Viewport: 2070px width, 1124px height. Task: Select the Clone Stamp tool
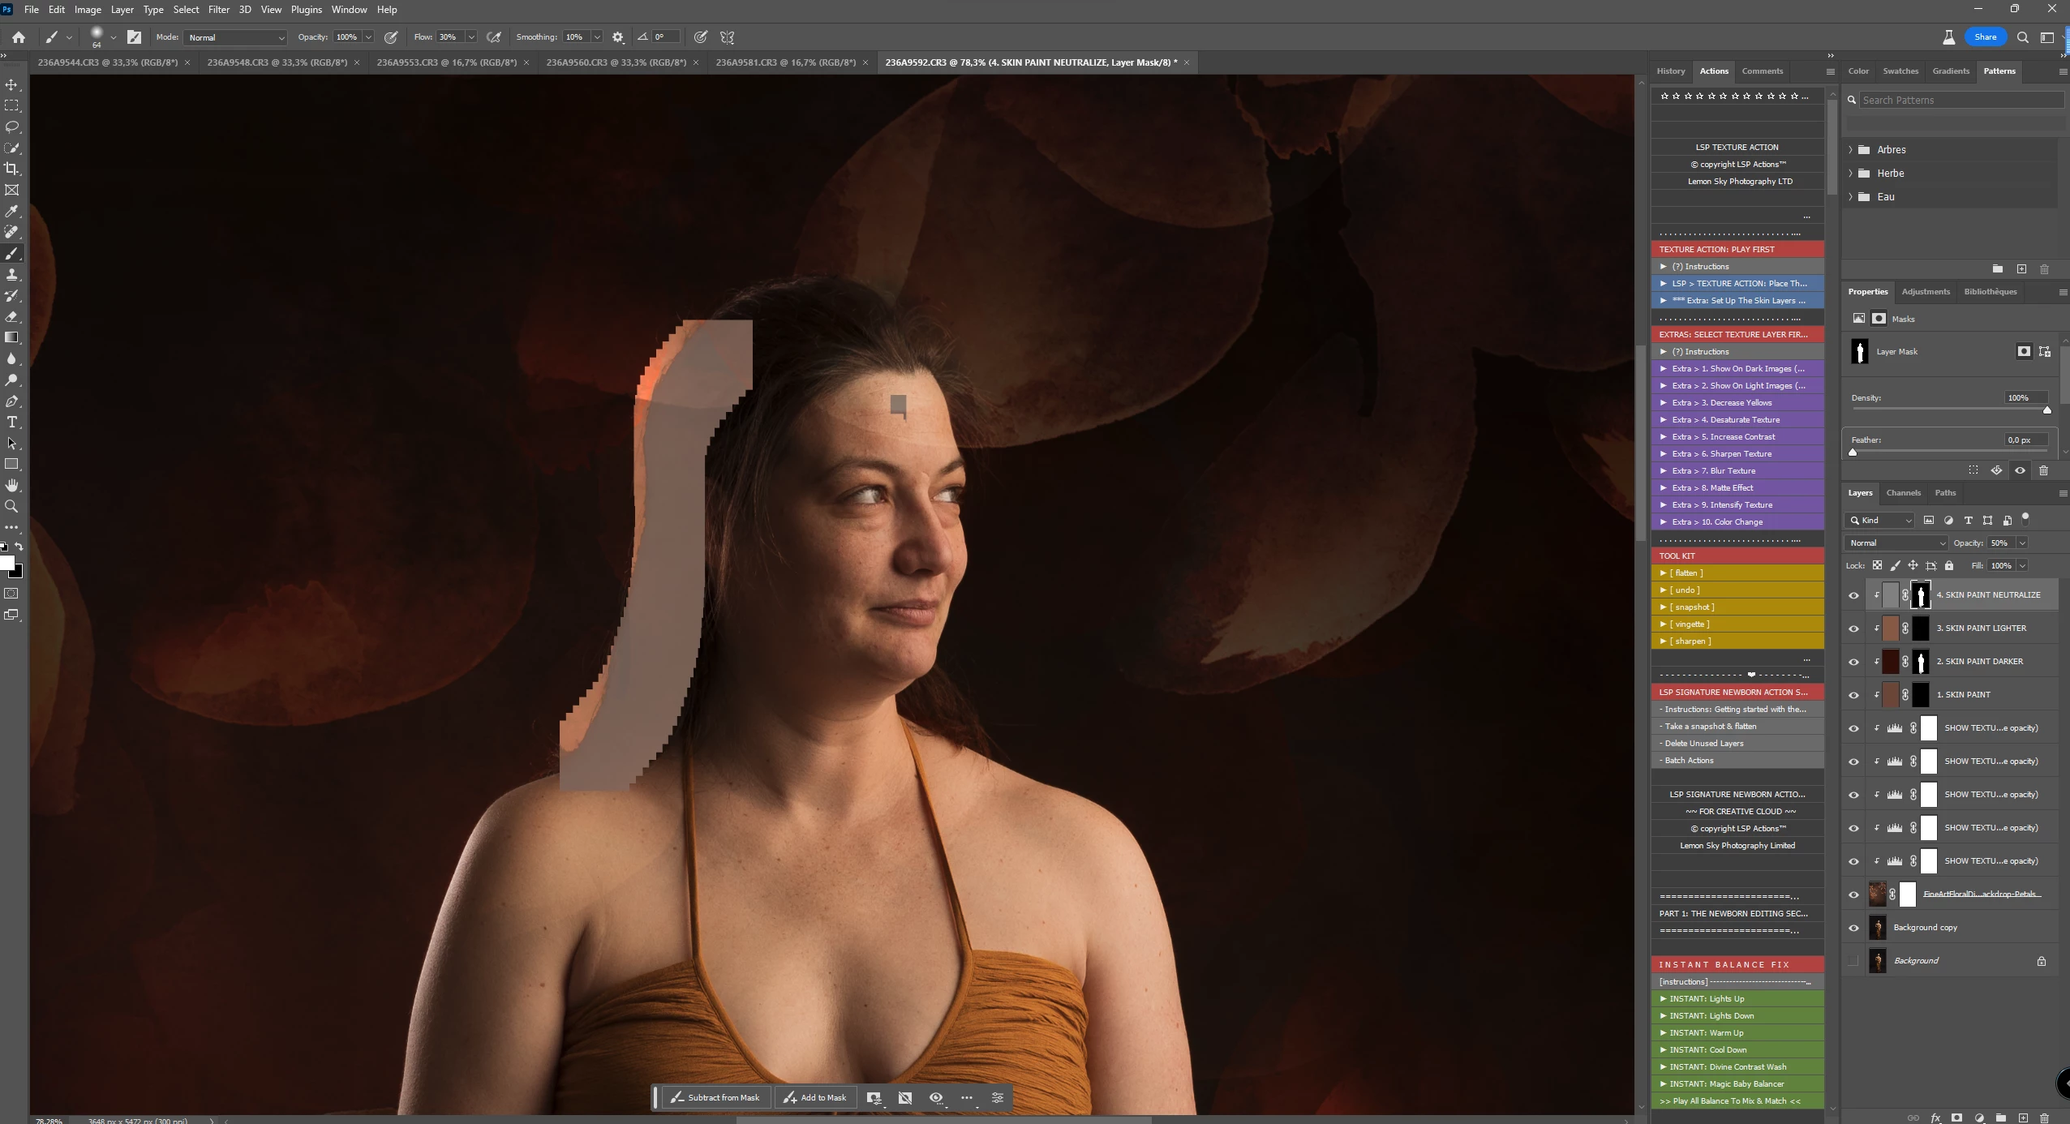coord(12,274)
